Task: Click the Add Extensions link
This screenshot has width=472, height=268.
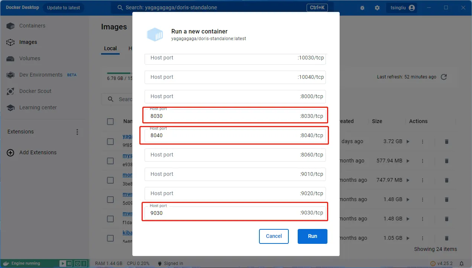Action: 38,152
